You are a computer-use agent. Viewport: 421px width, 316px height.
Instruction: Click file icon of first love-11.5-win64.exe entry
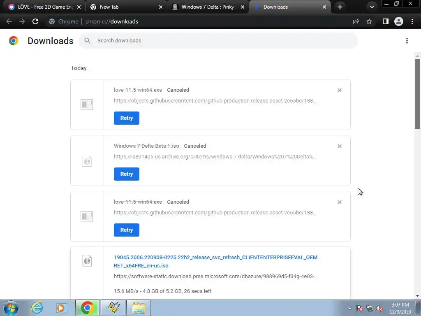coord(87,104)
